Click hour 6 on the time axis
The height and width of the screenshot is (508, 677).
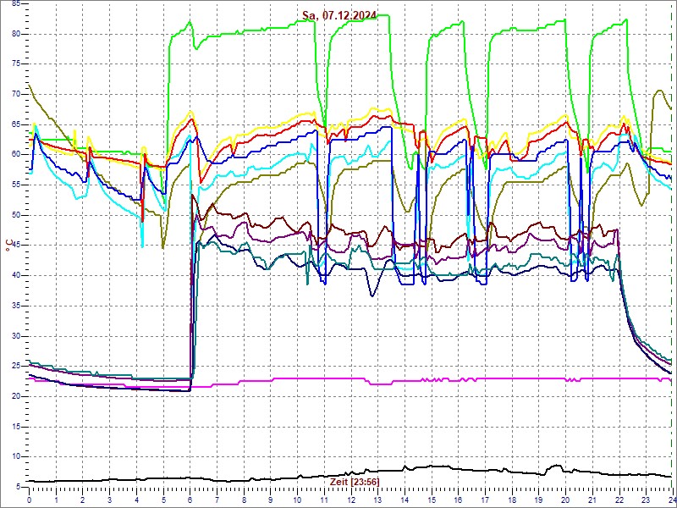[190, 499]
